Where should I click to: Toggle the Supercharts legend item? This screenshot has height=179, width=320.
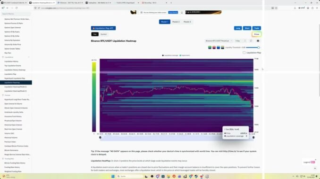point(185,55)
